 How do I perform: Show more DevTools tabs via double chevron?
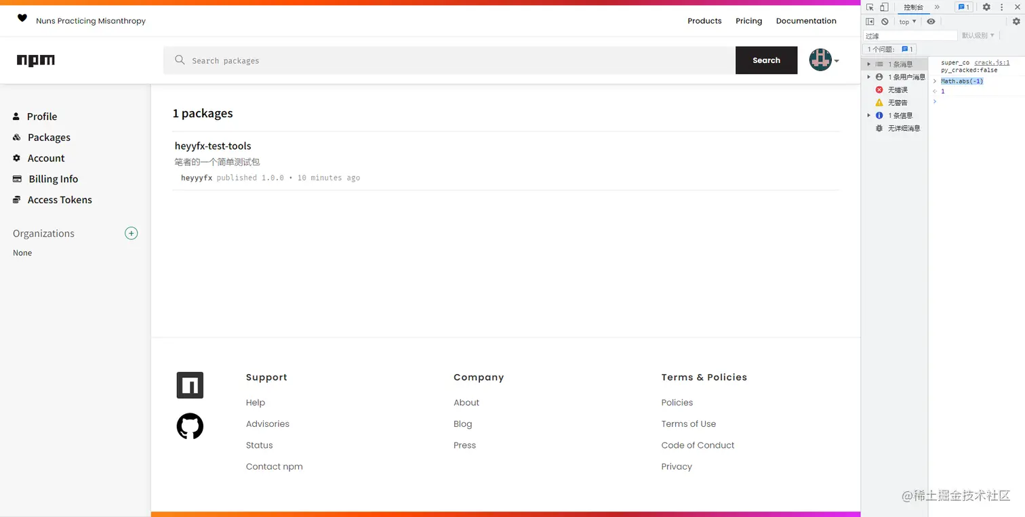pos(937,7)
